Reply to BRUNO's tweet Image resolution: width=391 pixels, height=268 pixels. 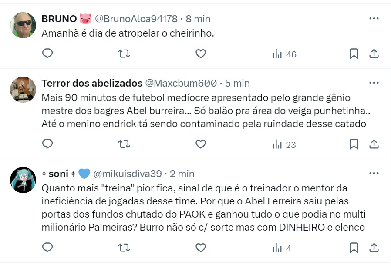tap(47, 54)
